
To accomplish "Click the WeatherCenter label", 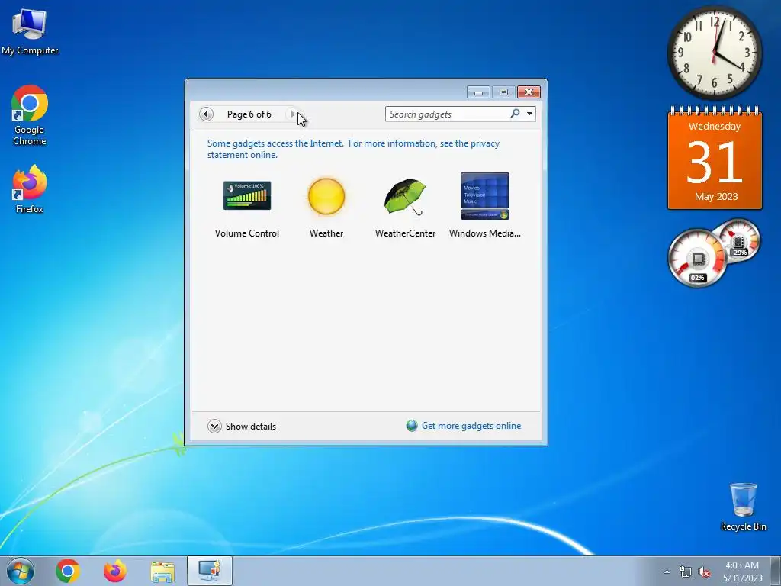I will [405, 233].
